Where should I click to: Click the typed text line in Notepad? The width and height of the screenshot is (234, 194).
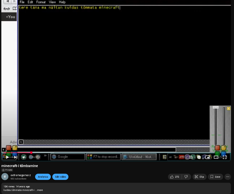point(69,7)
